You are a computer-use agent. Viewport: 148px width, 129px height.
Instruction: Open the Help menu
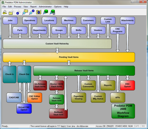click(66, 7)
